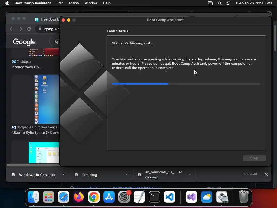Open the cyan file manager thumbnail
277x208 pixels.
(x=44, y=152)
